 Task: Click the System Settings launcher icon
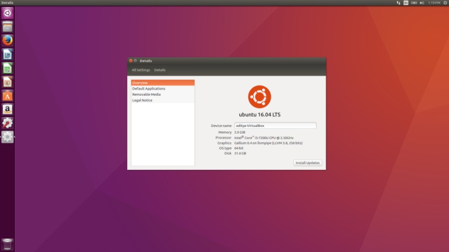(7, 137)
